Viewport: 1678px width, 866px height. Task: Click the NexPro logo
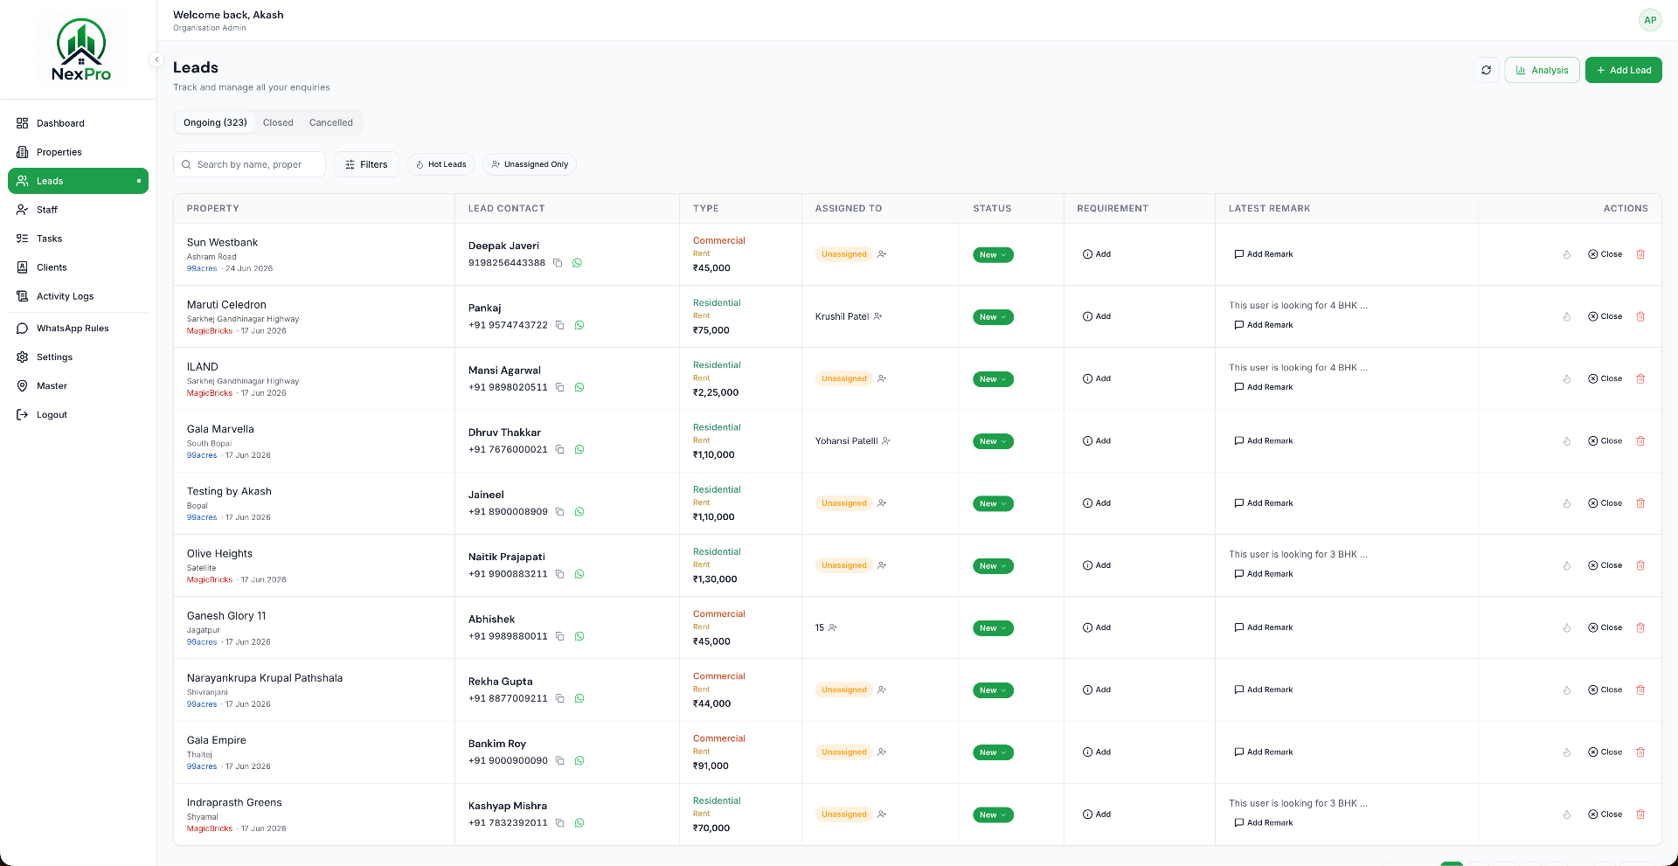coord(81,50)
